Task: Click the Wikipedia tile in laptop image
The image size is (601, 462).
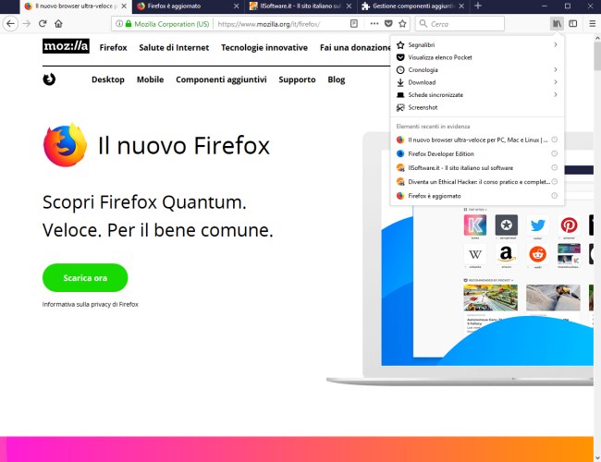Action: coord(475,254)
